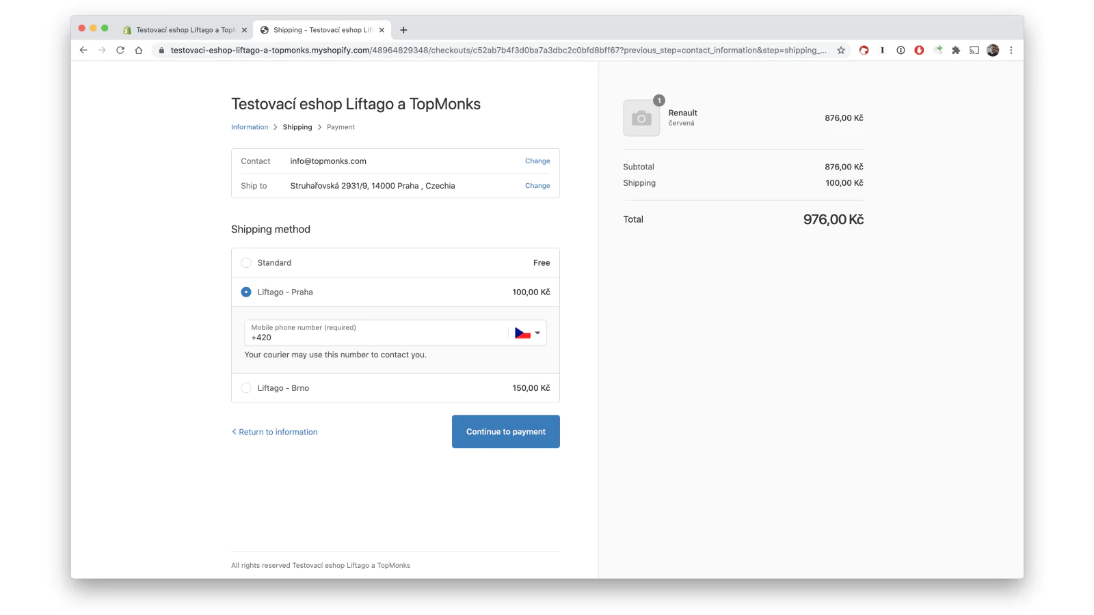Open the Chrome profile avatar
The height and width of the screenshot is (615, 1094).
coord(993,50)
